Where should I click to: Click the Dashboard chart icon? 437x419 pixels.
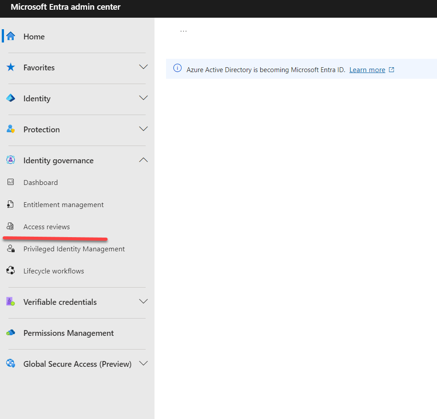tap(10, 182)
